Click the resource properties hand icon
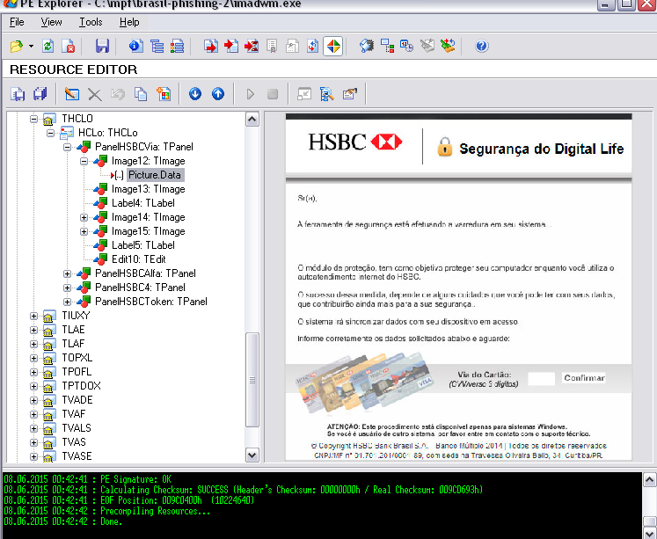The width and height of the screenshot is (657, 539). 350,94
